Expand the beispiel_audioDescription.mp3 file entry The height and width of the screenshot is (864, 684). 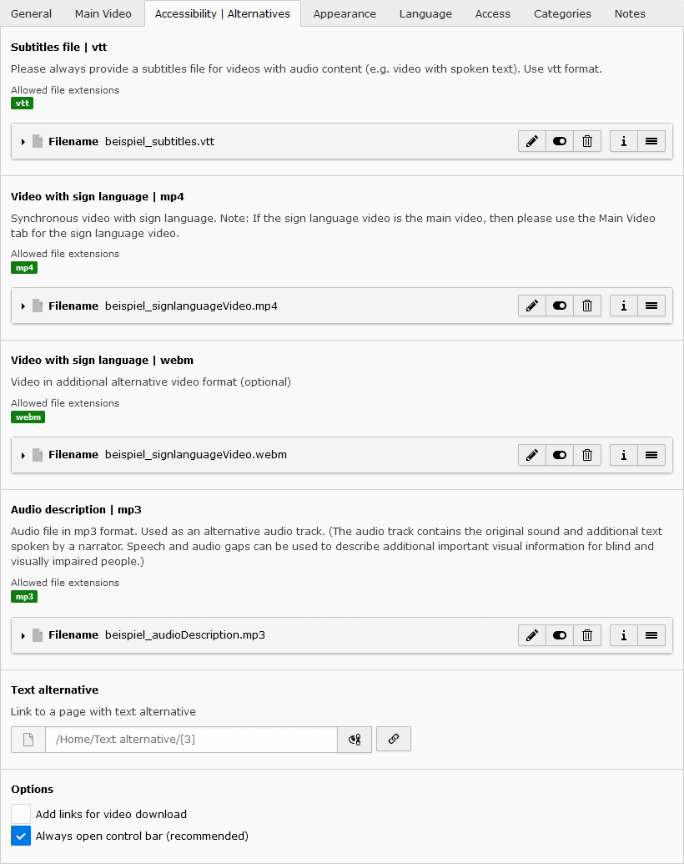click(23, 635)
